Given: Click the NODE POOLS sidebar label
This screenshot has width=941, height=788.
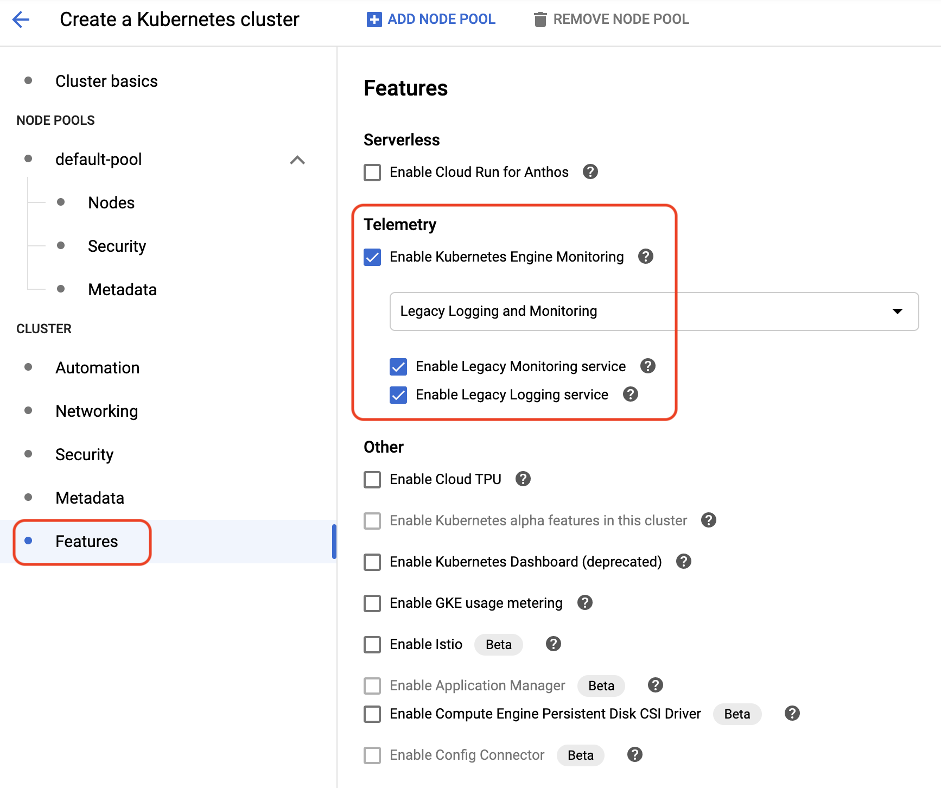Looking at the screenshot, I should pos(55,120).
